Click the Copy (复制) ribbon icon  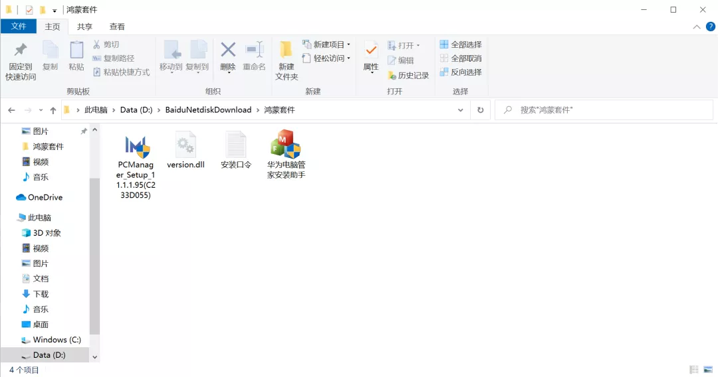coord(50,50)
